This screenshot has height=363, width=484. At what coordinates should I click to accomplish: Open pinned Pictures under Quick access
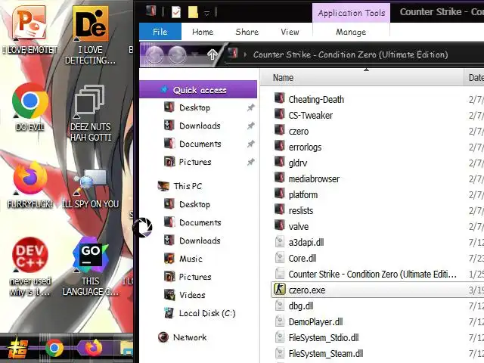click(x=195, y=162)
